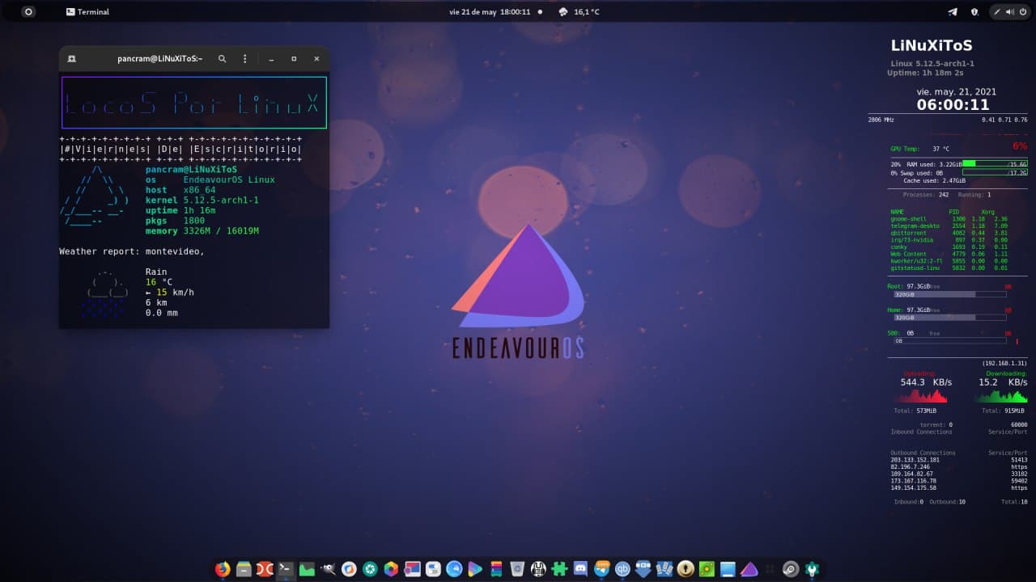Open the Terminal app menu in top bar
1036x582 pixels.
point(87,12)
